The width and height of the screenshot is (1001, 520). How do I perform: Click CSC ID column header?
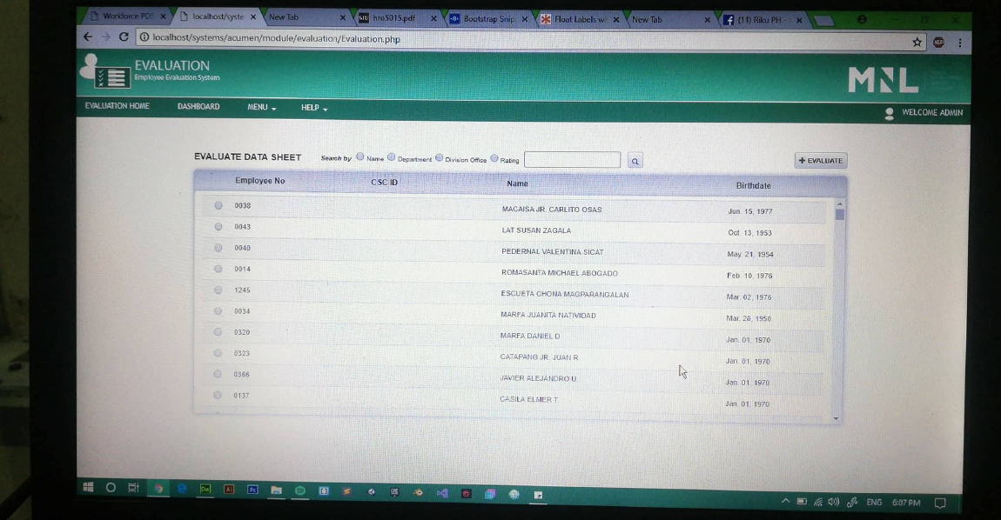coord(385,183)
